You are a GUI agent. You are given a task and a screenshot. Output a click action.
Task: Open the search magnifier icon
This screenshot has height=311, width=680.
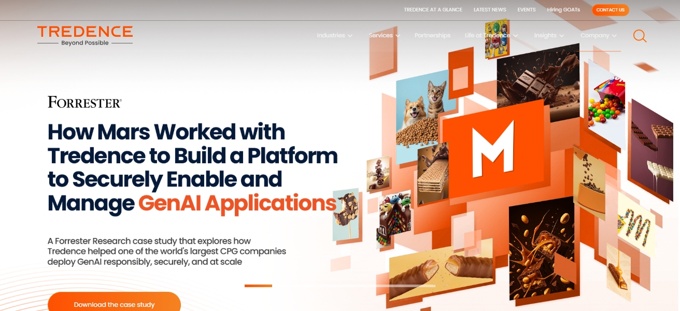tap(640, 36)
